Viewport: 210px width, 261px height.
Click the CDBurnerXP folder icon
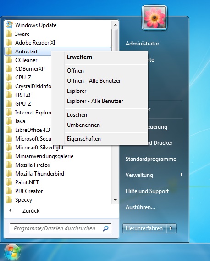[x=9, y=68]
